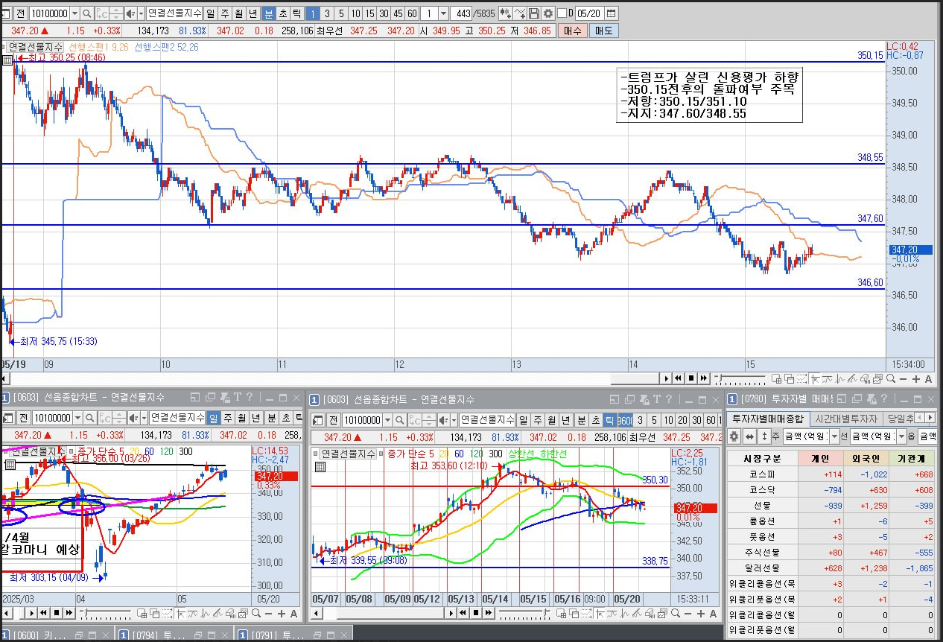Click the speaker sound icon in top toolbar
Screen dimensions: 943x642
130,13
